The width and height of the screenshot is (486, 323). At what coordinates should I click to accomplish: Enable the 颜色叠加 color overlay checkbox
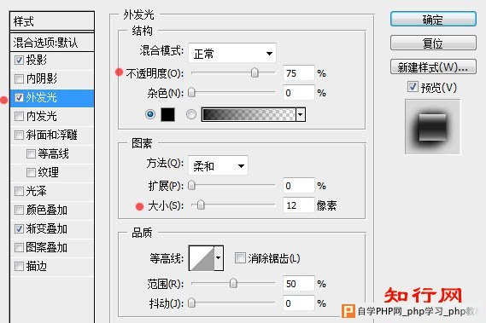point(19,210)
